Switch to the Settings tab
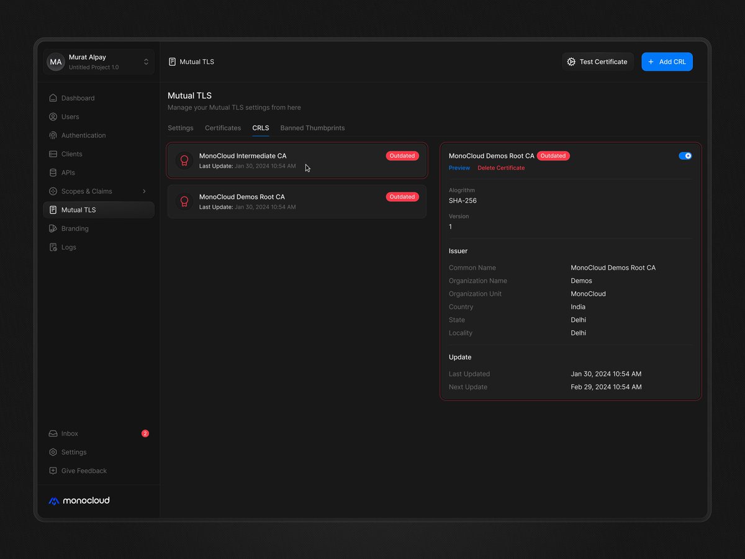 (x=181, y=128)
